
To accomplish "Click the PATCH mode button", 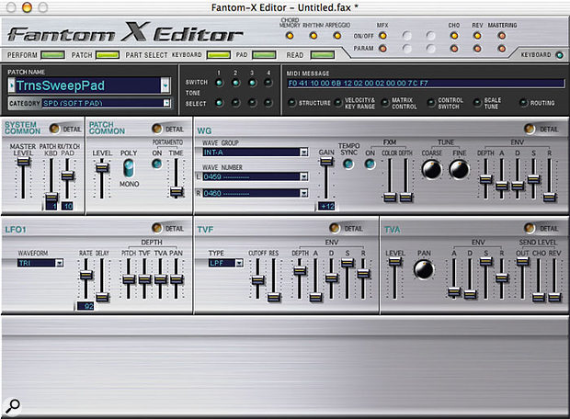I will [x=108, y=55].
